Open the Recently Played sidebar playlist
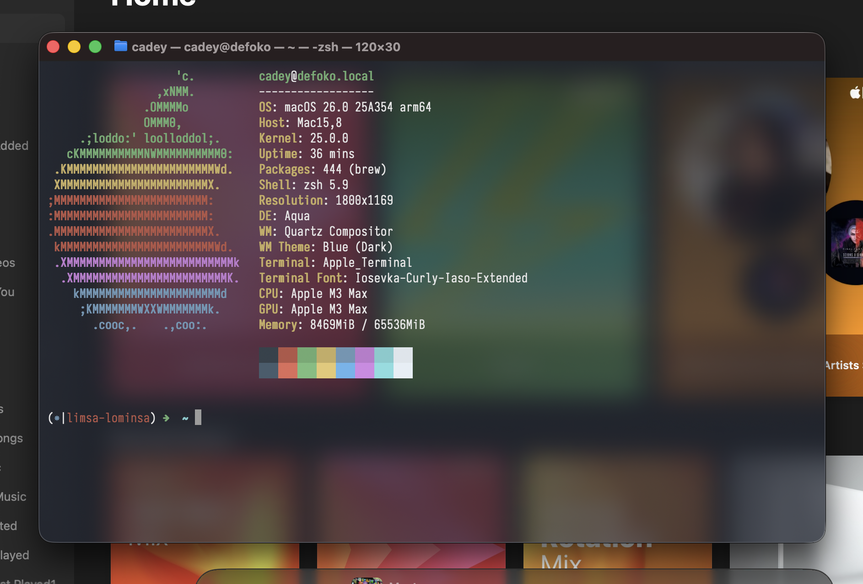Screen dimensions: 863x584 [15, 555]
